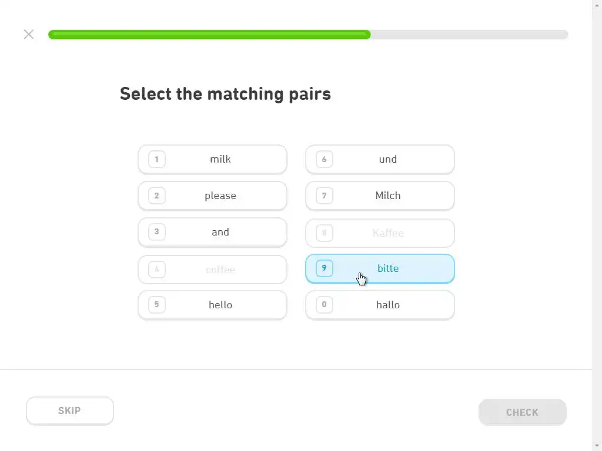Image resolution: width=602 pixels, height=451 pixels.
Task: Click the number 2 key badge
Action: tap(157, 196)
